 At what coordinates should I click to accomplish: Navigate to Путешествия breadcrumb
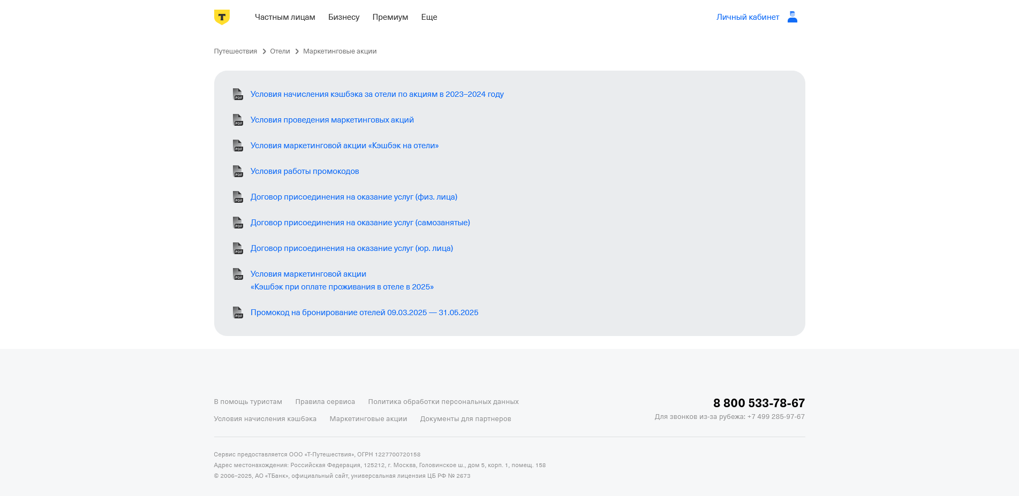(x=235, y=51)
